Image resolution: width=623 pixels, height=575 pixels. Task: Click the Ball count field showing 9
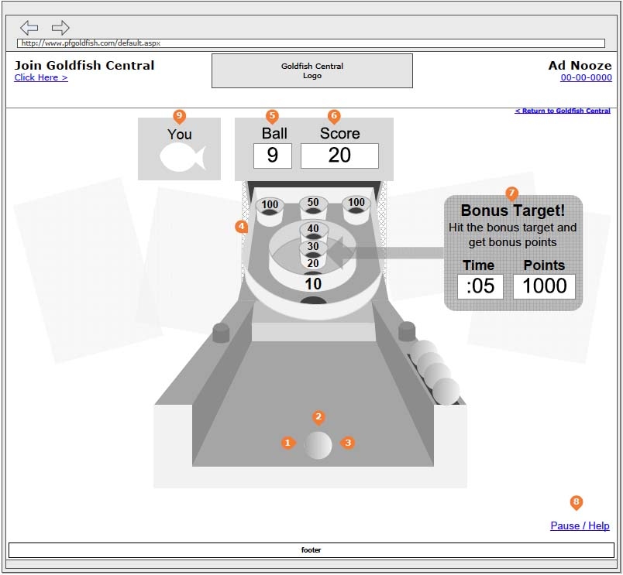click(273, 156)
